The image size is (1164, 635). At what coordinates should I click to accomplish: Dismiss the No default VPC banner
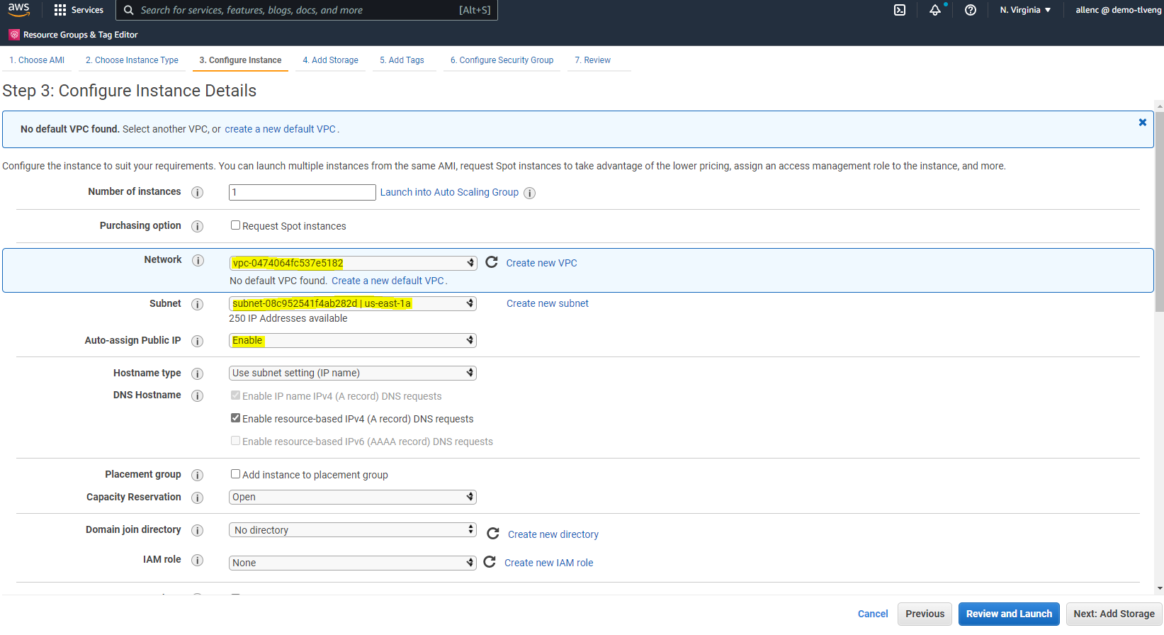coord(1142,123)
